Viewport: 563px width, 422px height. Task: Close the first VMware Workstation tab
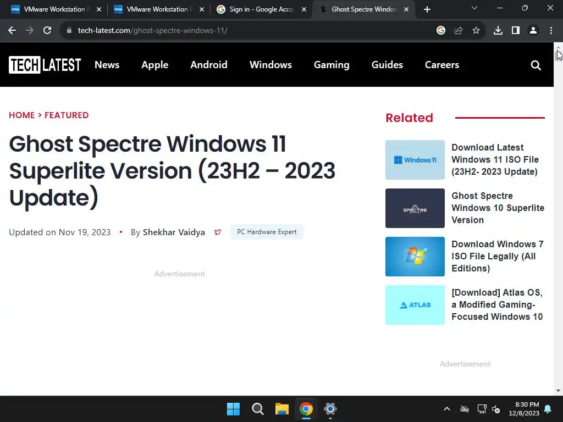[x=99, y=10]
